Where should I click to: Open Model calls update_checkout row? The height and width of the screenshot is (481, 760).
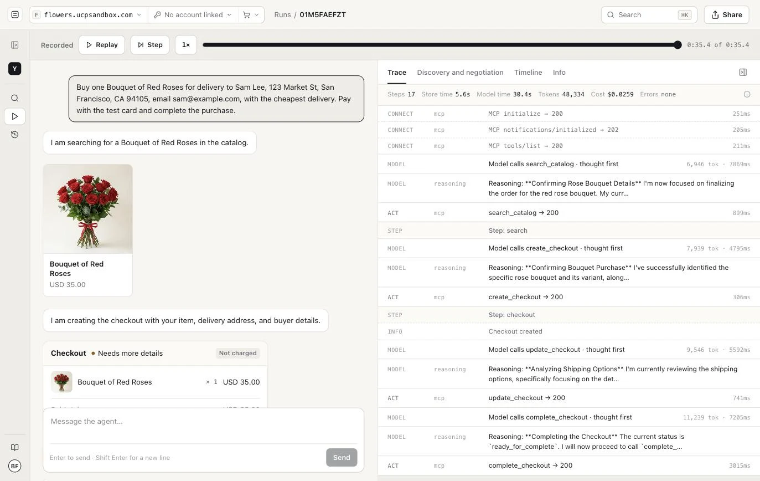[x=568, y=350]
